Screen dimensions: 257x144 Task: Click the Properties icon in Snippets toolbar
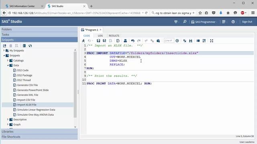[24, 46]
